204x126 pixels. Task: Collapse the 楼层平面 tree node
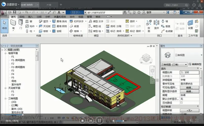pyautogui.click(x=6, y=53)
